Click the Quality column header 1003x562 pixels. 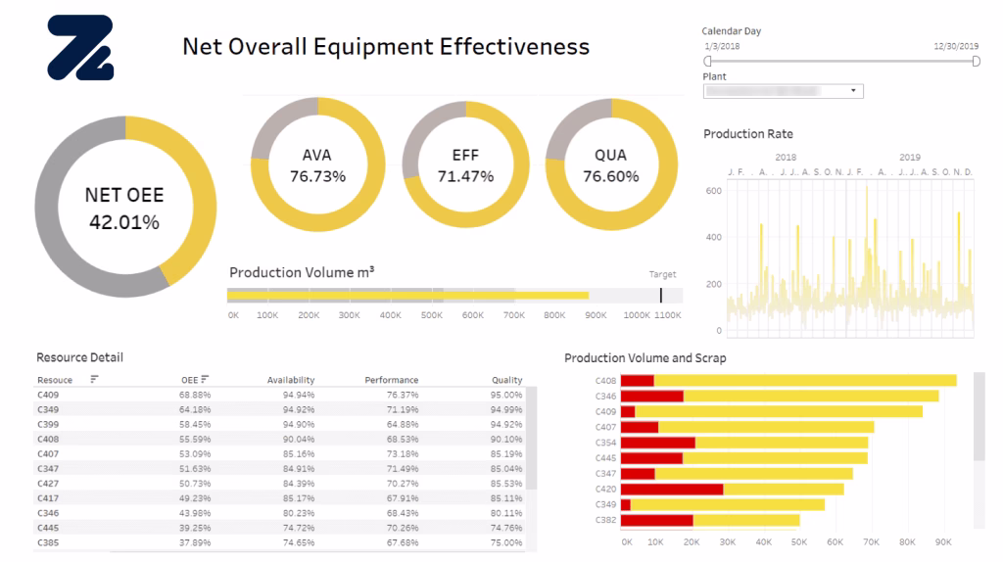(506, 380)
